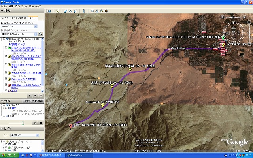
Task: Open the ファイル menu
Action: click(x=4, y=6)
